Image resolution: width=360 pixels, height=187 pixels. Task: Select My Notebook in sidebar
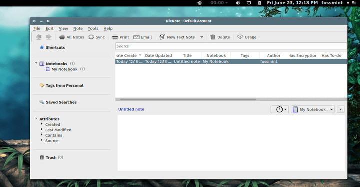pos(64,69)
